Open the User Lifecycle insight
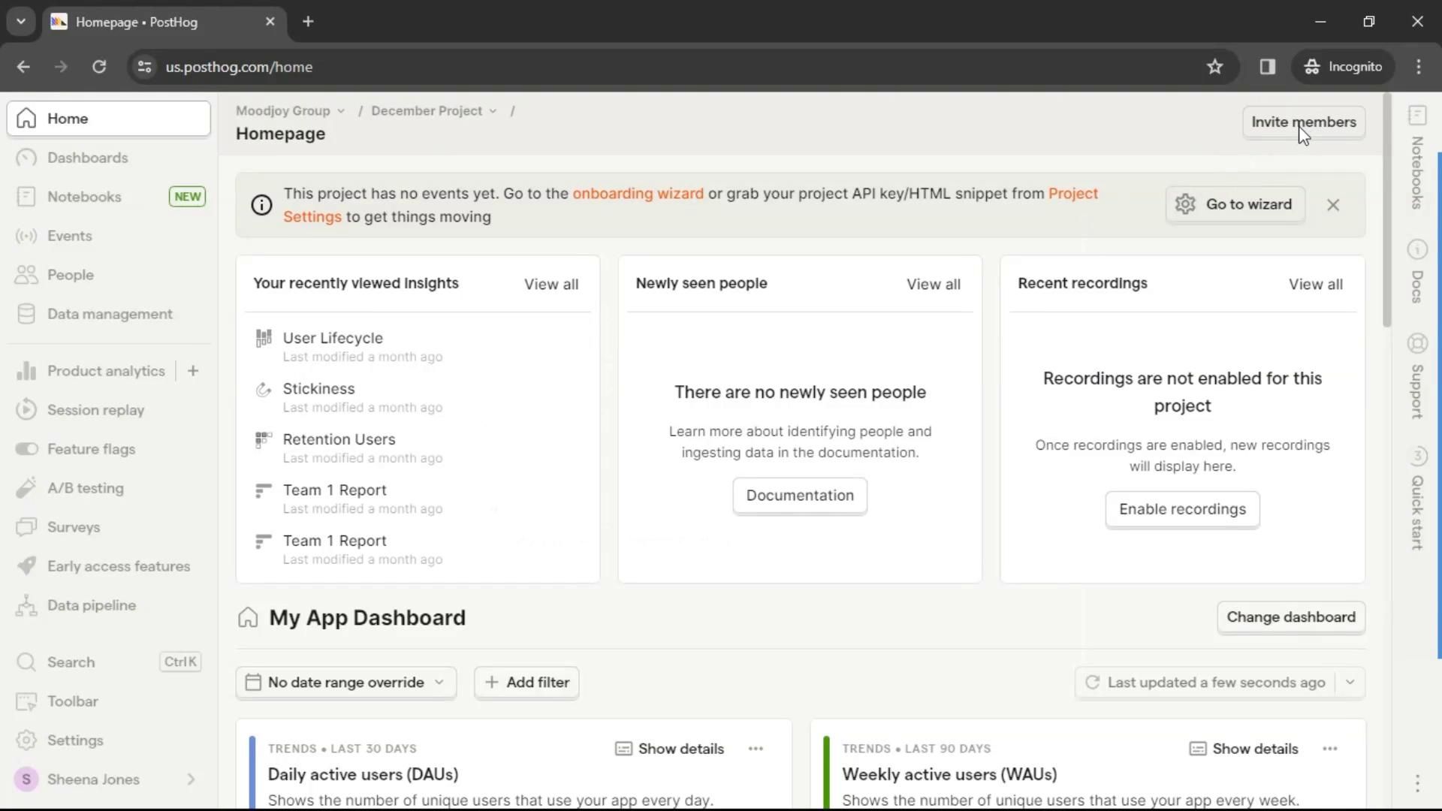 333,339
